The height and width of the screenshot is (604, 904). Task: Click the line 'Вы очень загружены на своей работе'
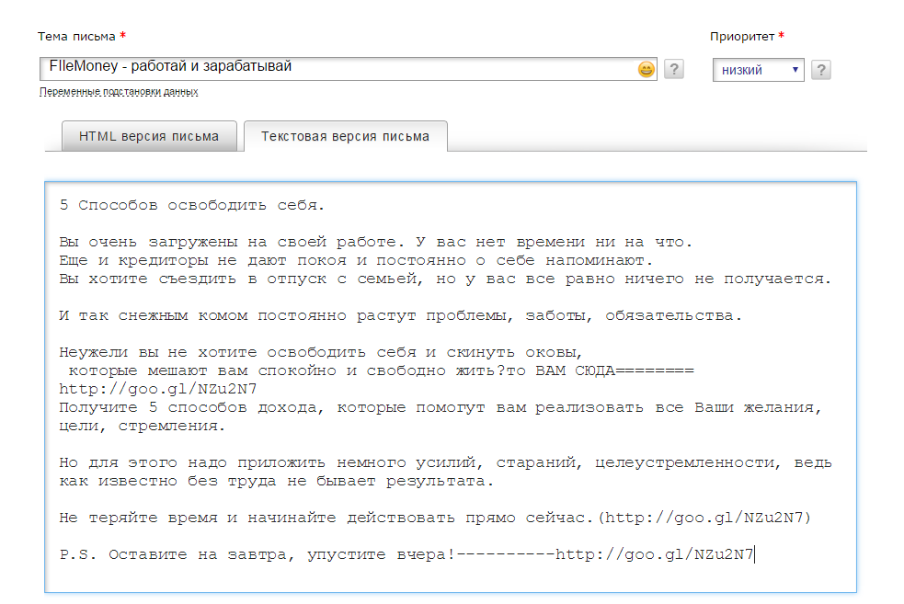[375, 242]
